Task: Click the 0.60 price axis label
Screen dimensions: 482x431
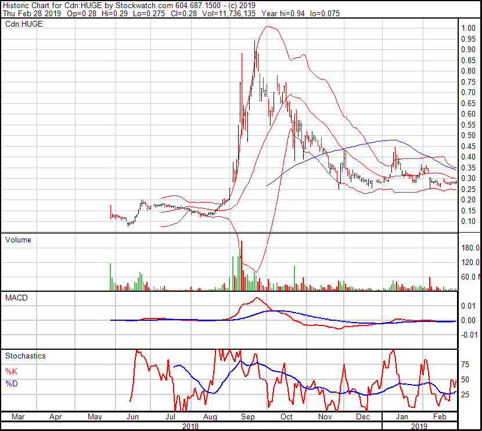Action: click(469, 114)
